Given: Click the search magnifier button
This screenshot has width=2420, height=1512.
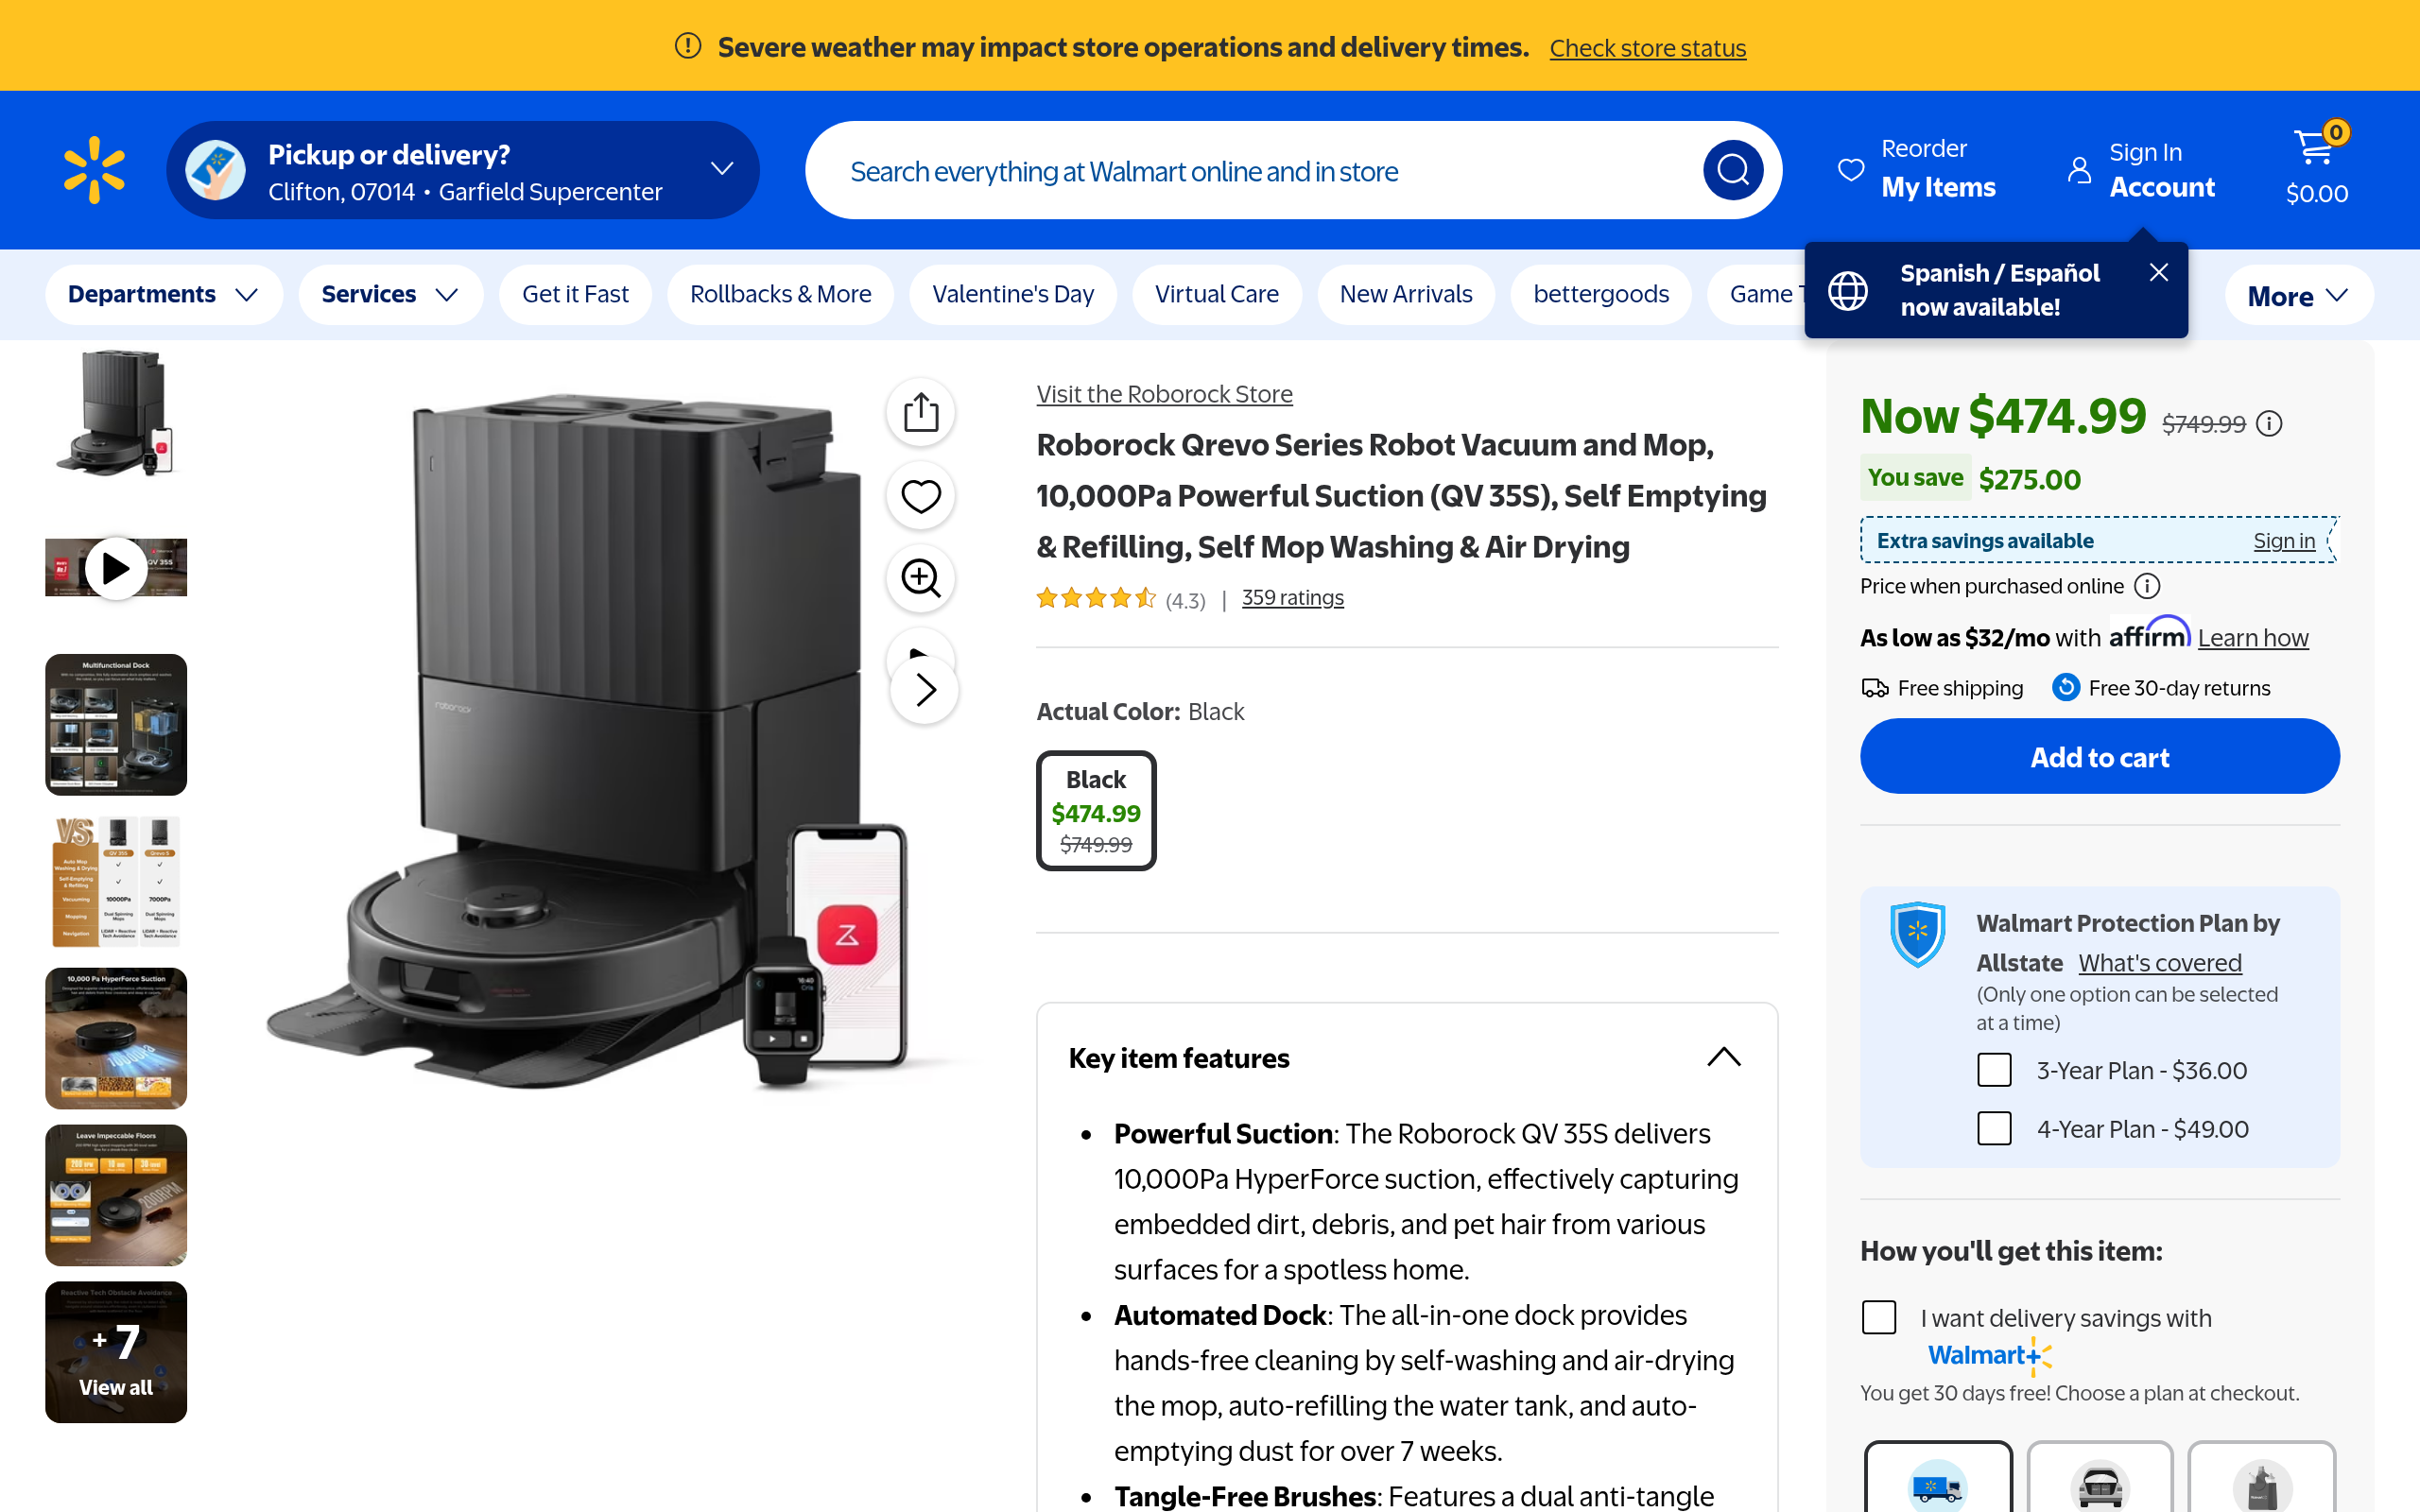Looking at the screenshot, I should pyautogui.click(x=1732, y=170).
